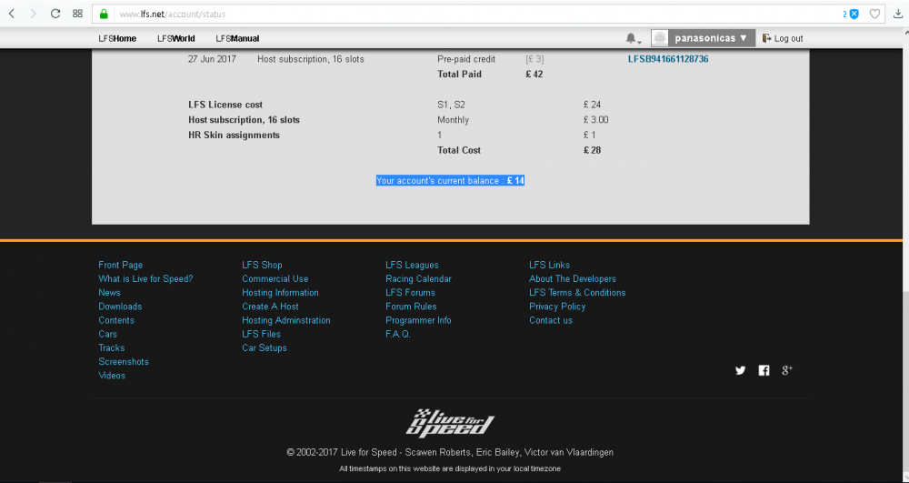Go back with the browser back arrow

tap(12, 14)
